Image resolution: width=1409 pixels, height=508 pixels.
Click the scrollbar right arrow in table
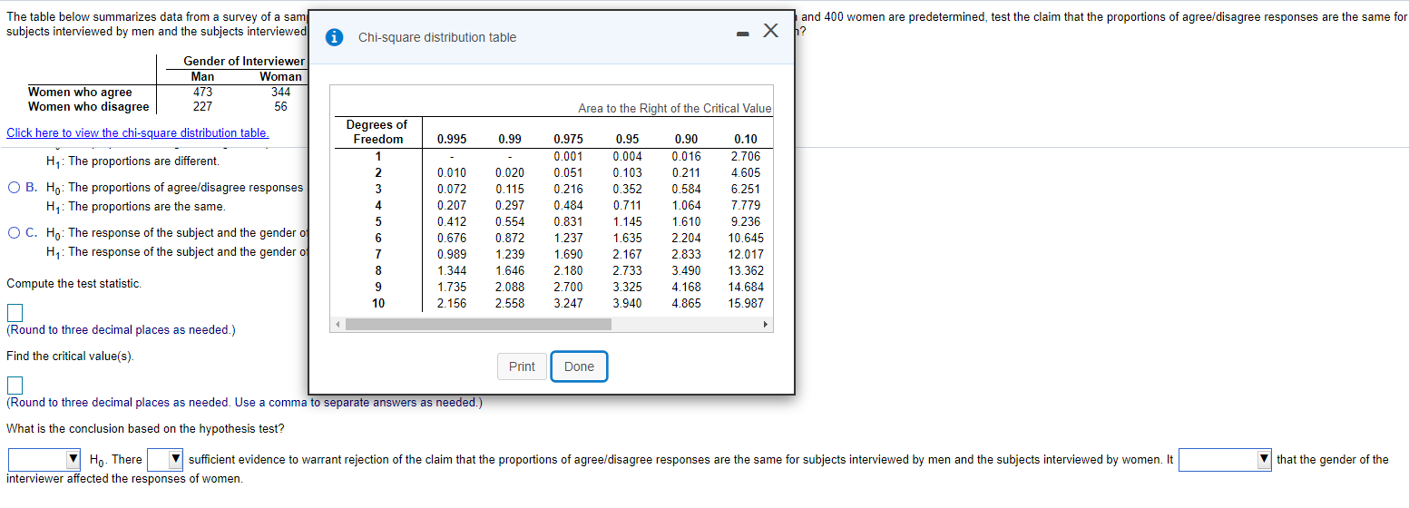[x=765, y=324]
